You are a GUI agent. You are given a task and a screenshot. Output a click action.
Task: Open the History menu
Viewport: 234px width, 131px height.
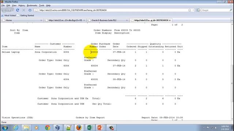[x=22, y=5]
